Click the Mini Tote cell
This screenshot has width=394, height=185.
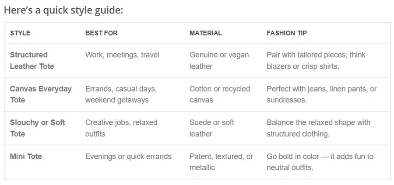pos(26,157)
